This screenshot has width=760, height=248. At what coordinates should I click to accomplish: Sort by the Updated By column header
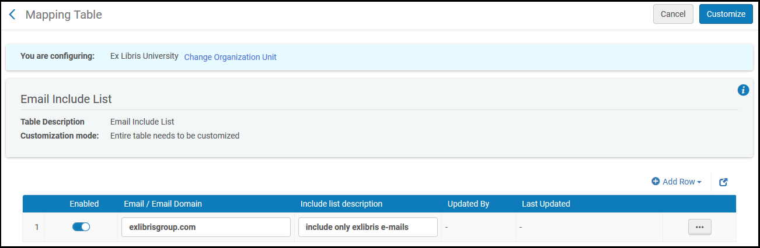pyautogui.click(x=468, y=204)
